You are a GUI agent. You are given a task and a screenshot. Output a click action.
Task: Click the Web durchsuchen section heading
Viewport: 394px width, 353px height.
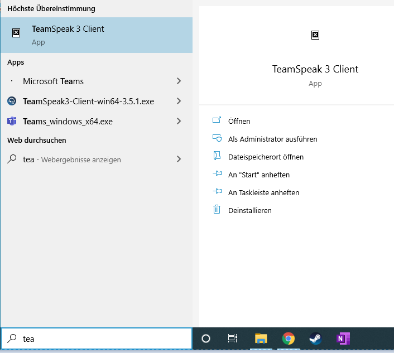point(37,140)
